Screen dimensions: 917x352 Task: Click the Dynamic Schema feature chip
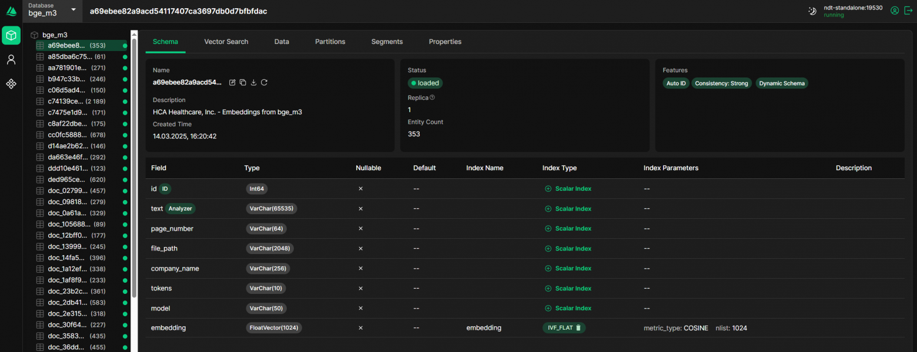click(782, 83)
